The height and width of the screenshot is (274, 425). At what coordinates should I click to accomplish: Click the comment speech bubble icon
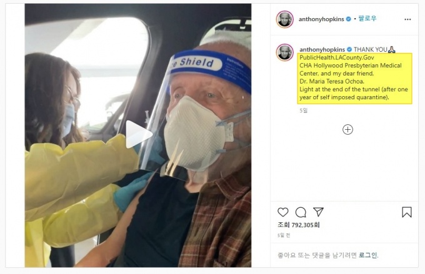coord(301,212)
